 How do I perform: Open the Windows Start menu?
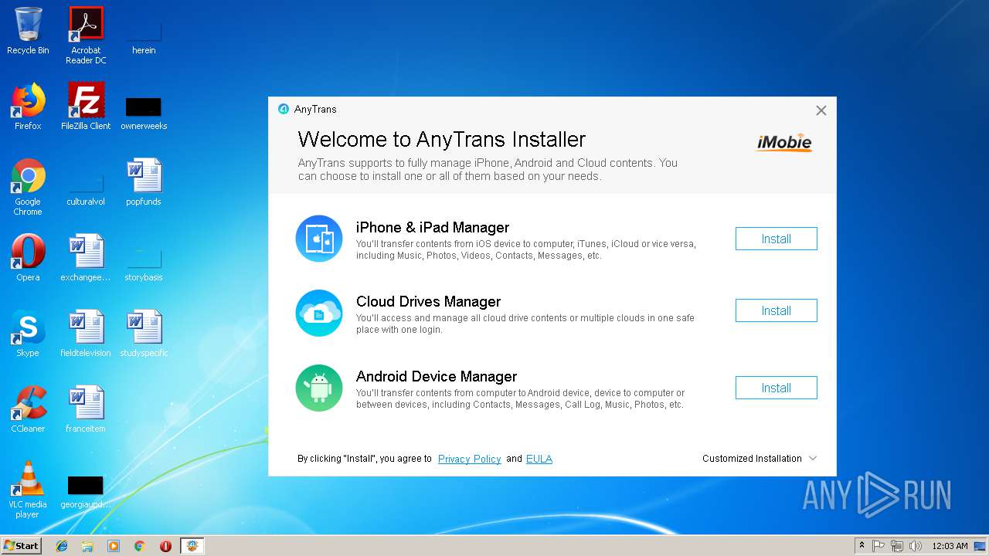tap(21, 545)
